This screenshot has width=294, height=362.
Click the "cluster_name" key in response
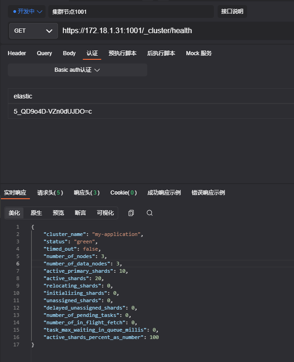pyautogui.click(x=64, y=234)
